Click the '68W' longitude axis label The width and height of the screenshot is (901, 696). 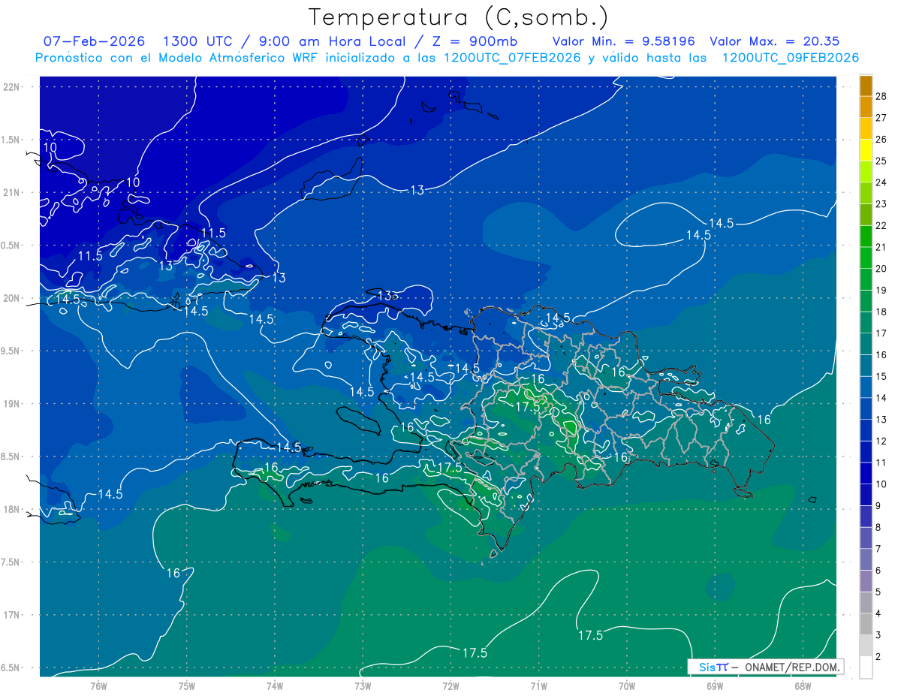click(803, 686)
